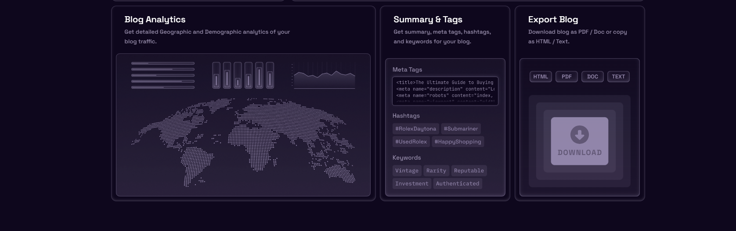Click the Authenticated keyword chip

click(458, 183)
